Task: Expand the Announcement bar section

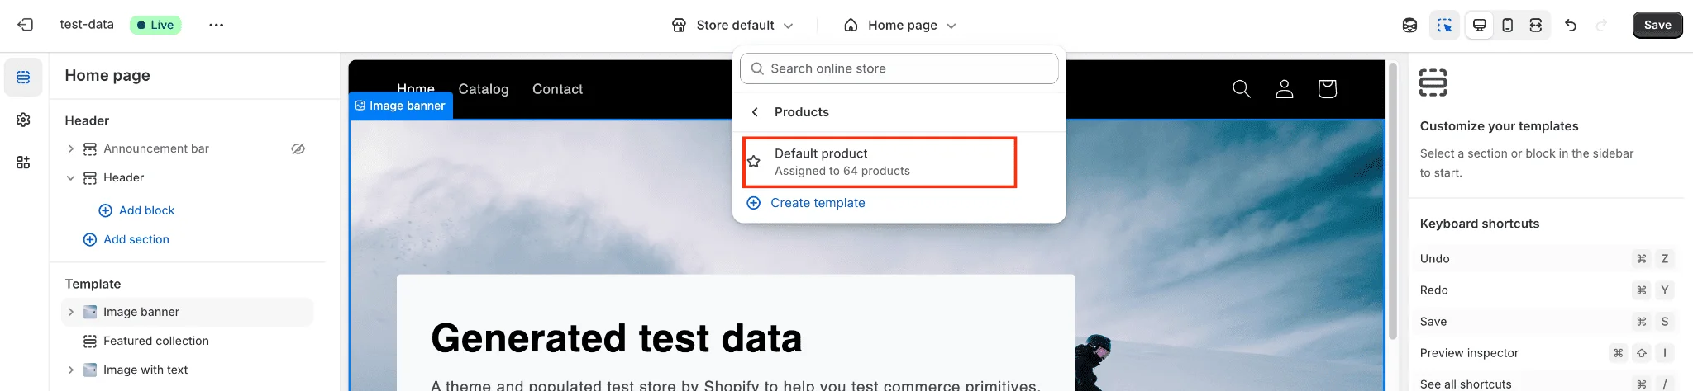Action: point(71,148)
